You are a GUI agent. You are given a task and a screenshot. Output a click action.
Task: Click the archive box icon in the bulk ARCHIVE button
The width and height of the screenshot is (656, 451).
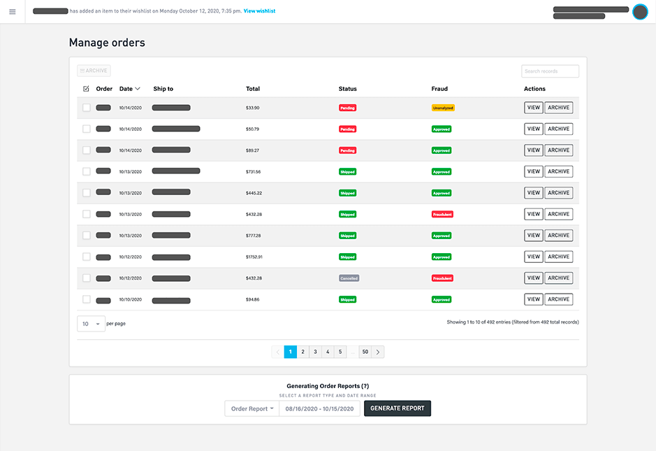(84, 70)
